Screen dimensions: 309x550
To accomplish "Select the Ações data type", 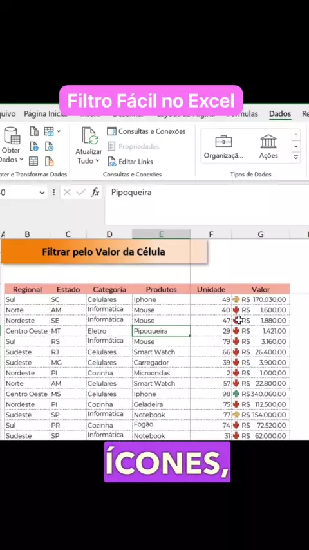I will tap(268, 147).
